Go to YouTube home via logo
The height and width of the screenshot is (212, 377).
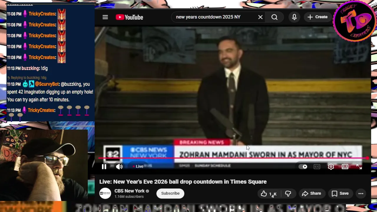[x=129, y=17]
